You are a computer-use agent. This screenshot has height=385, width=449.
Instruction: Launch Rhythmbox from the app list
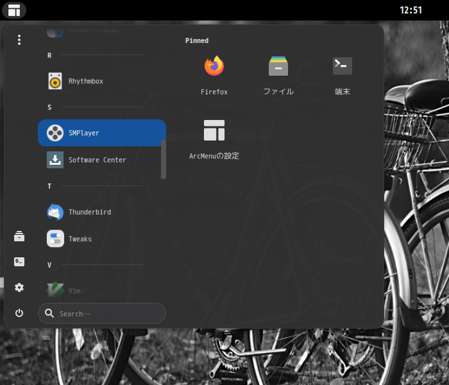pyautogui.click(x=102, y=81)
